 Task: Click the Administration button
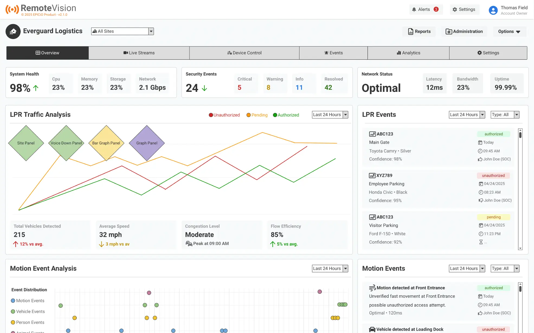click(464, 31)
